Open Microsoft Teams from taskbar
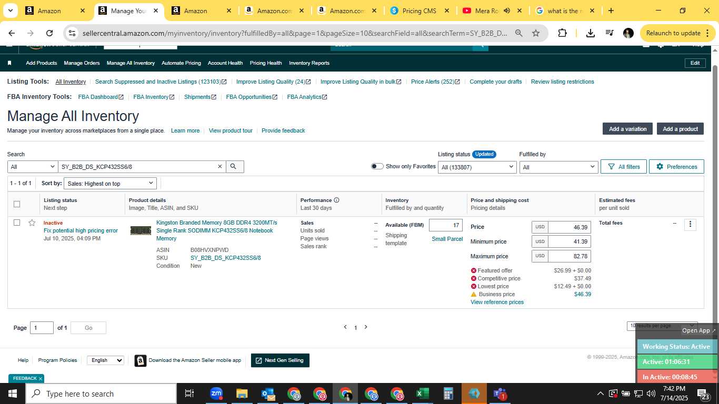 [500, 393]
